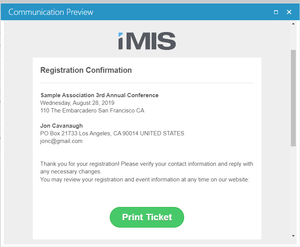Screen dimensions: 300x247
Task: Select the Sample Association 3rd Annual Conference title
Action: click(x=99, y=95)
